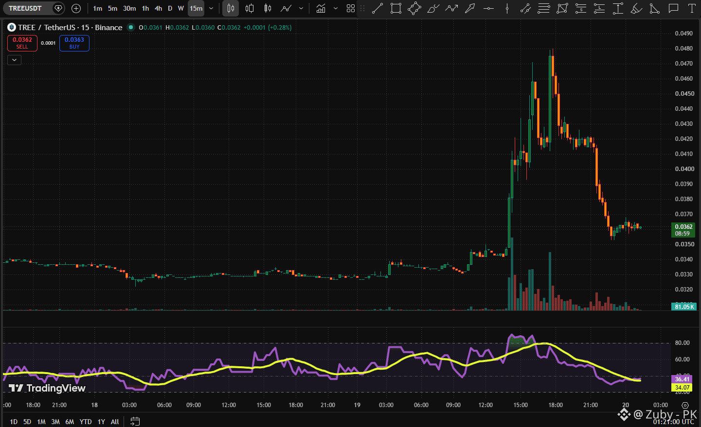
Task: Open the indicators icon
Action: [x=321, y=8]
